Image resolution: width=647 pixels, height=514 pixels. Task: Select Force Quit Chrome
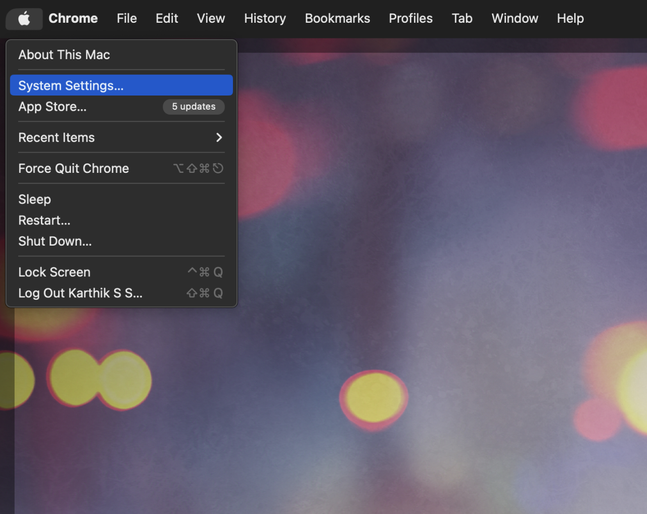coord(73,168)
